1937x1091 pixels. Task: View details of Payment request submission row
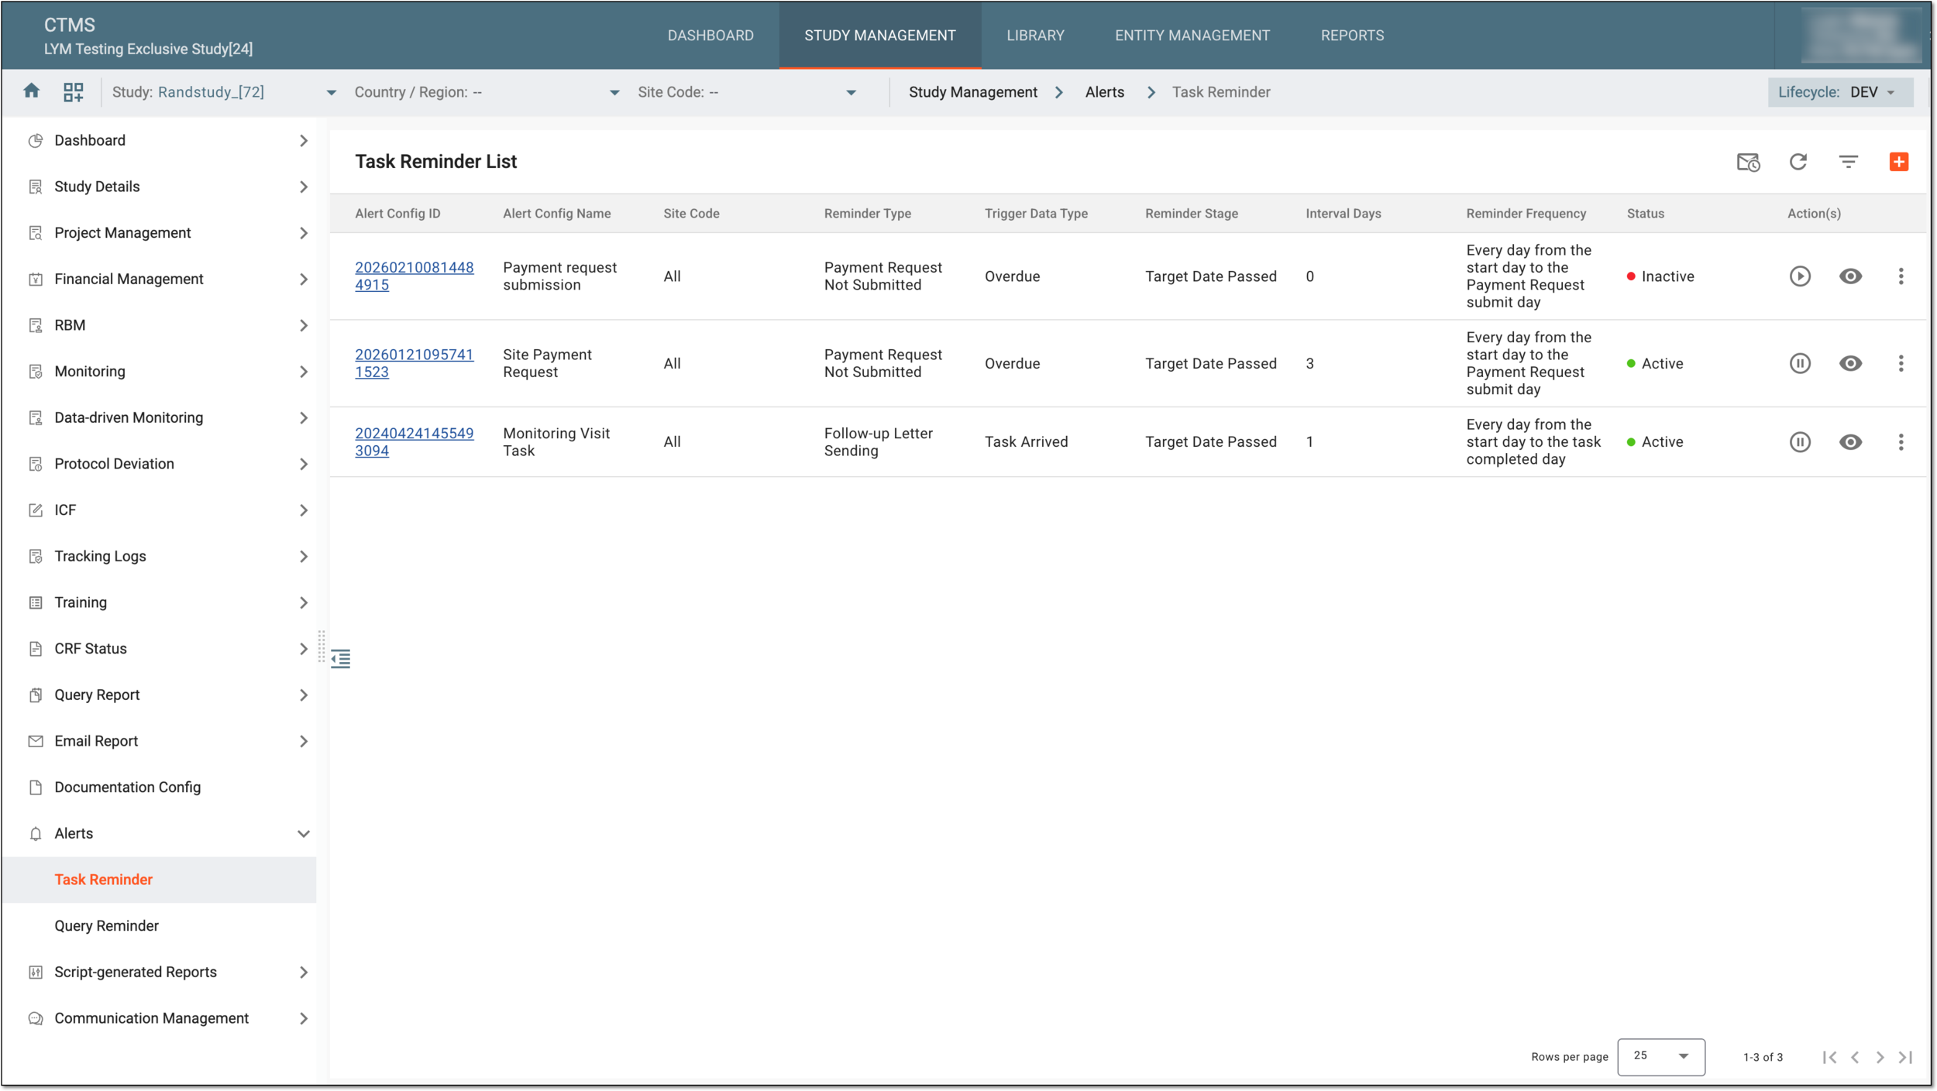(x=1850, y=276)
